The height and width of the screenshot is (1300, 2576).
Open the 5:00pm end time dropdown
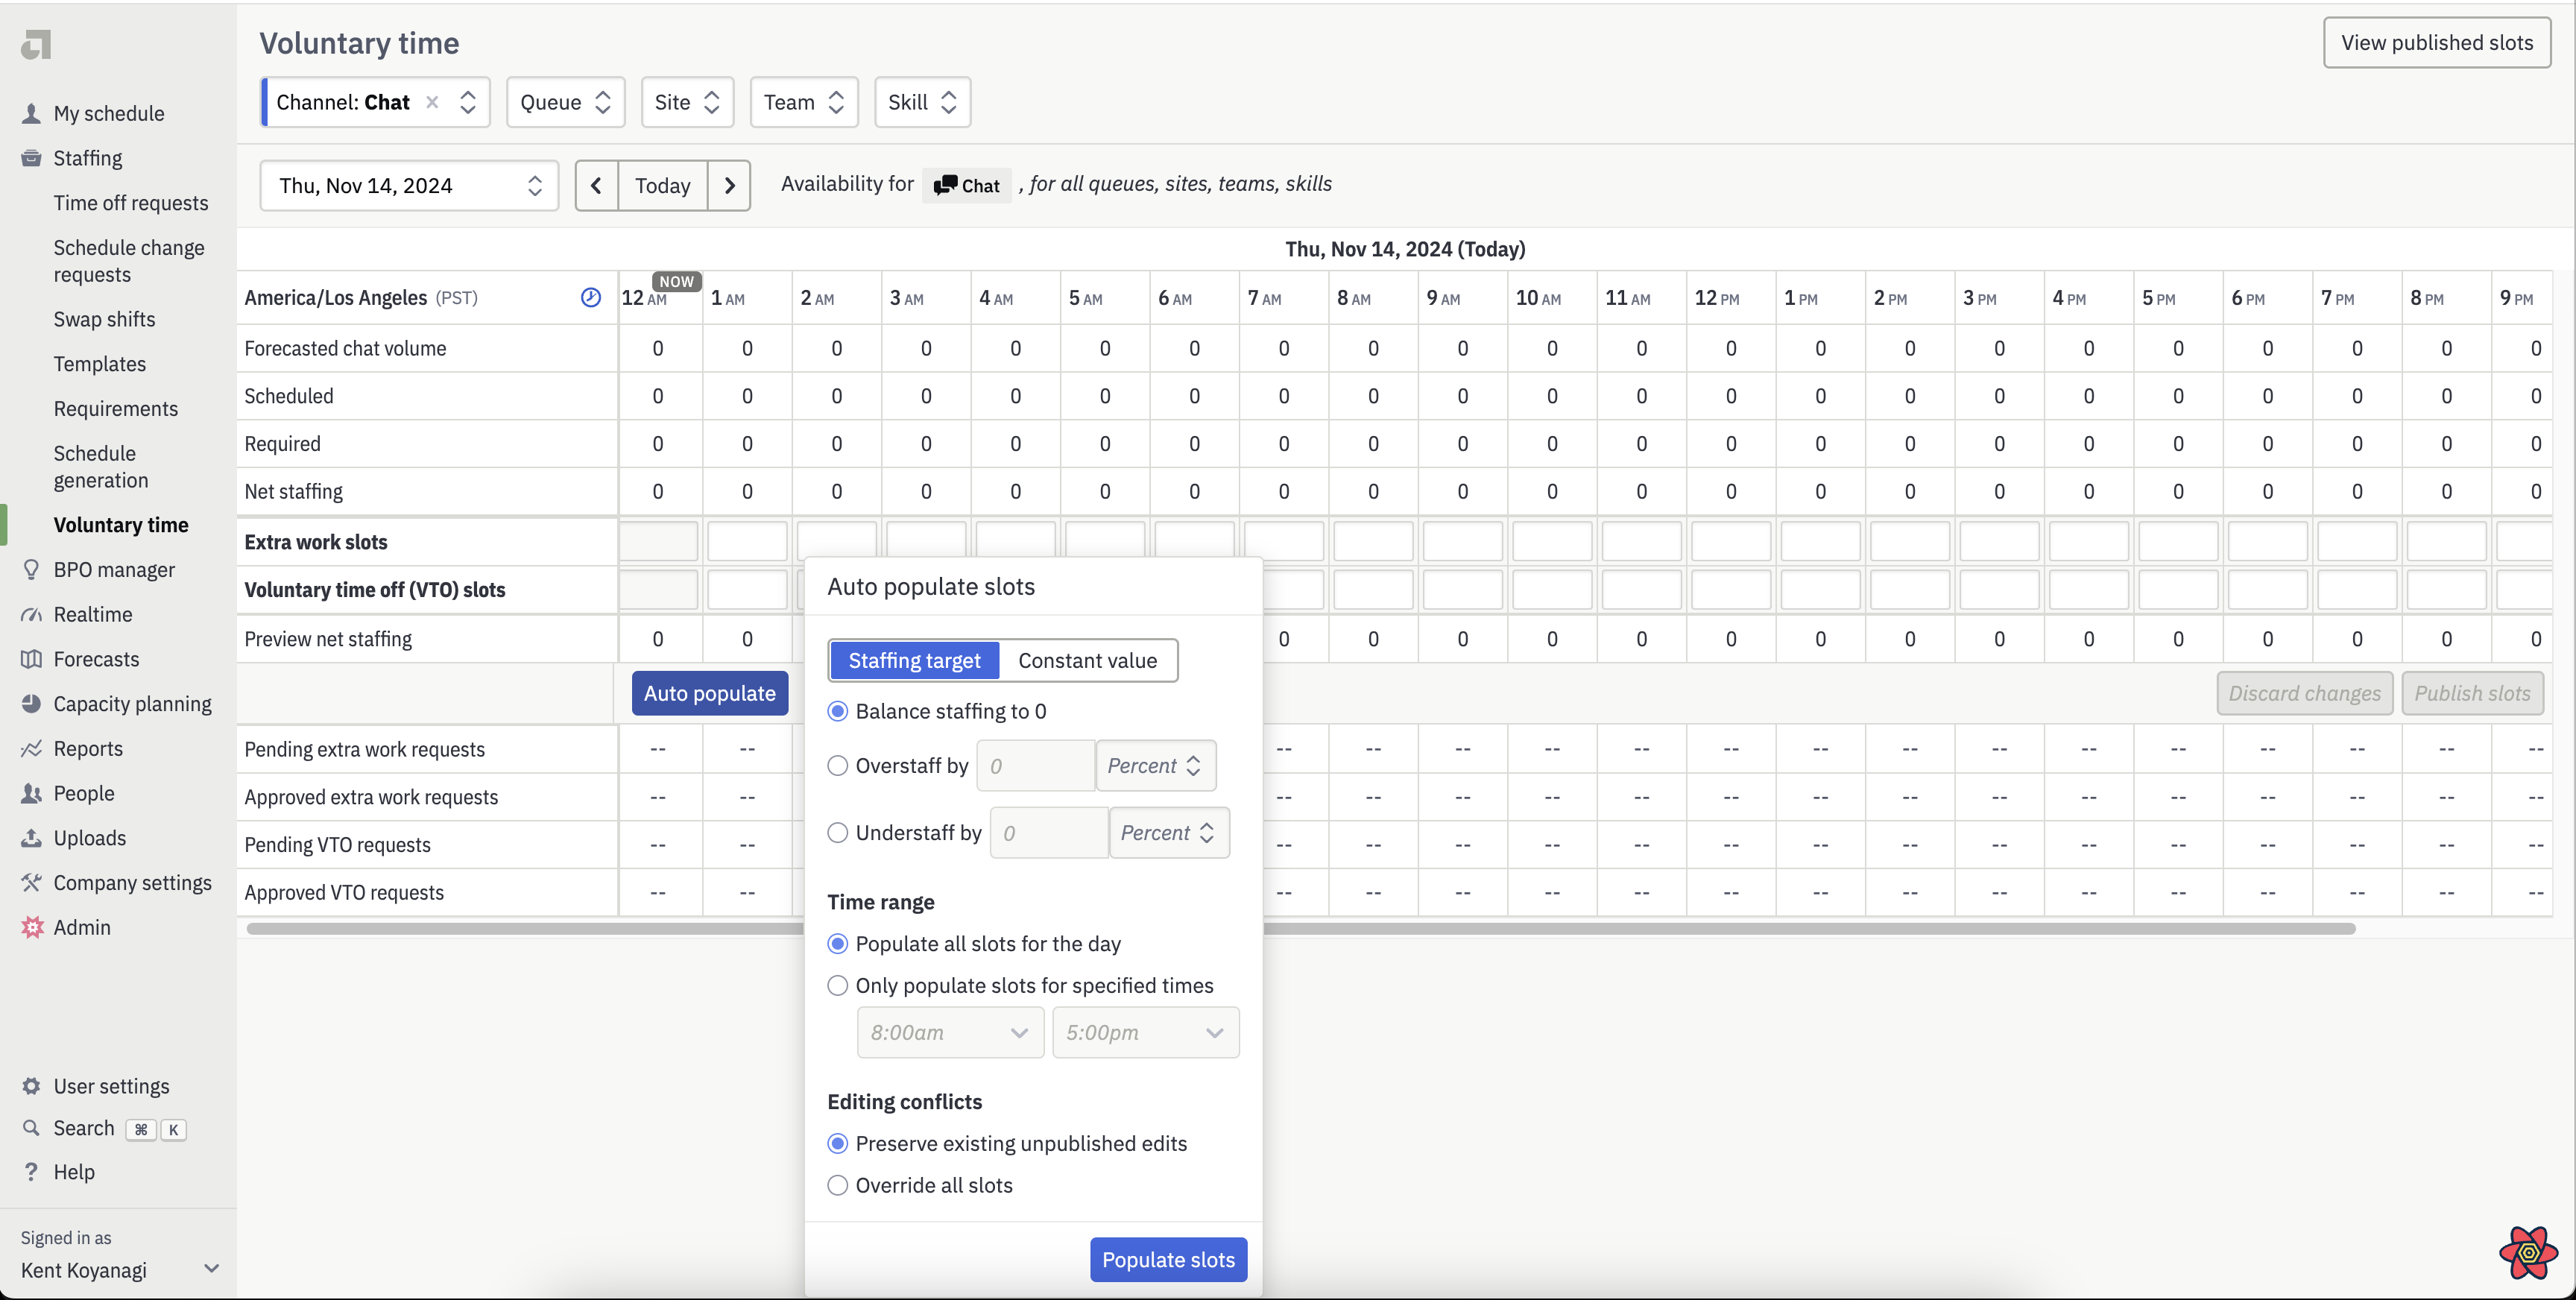pos(1145,1032)
